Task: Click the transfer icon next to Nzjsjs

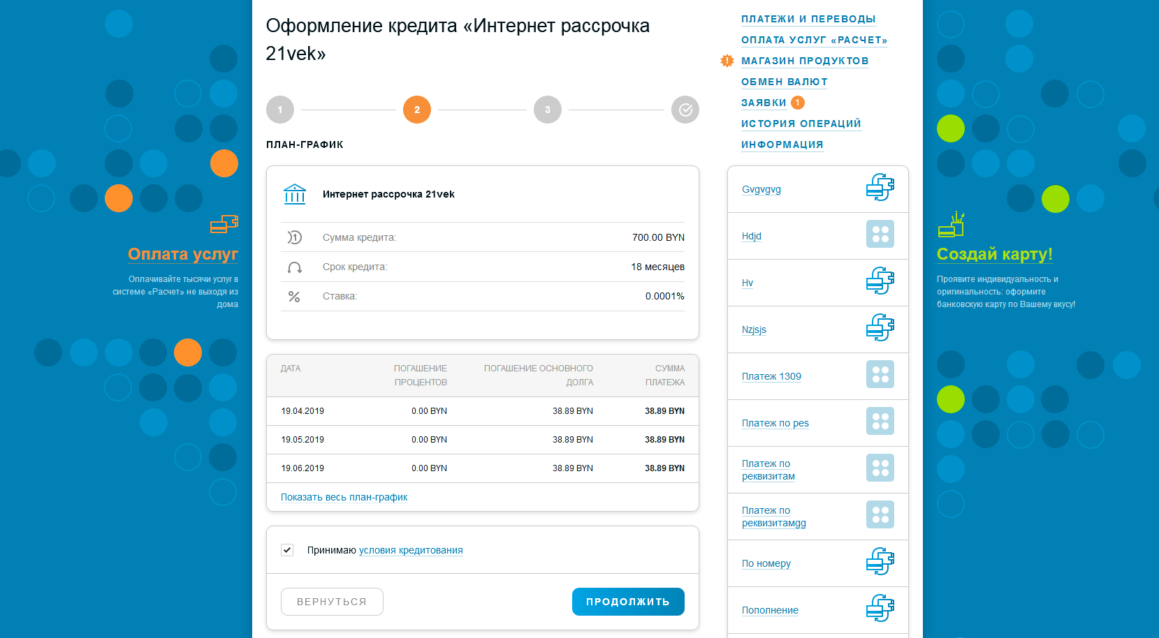Action: 880,327
